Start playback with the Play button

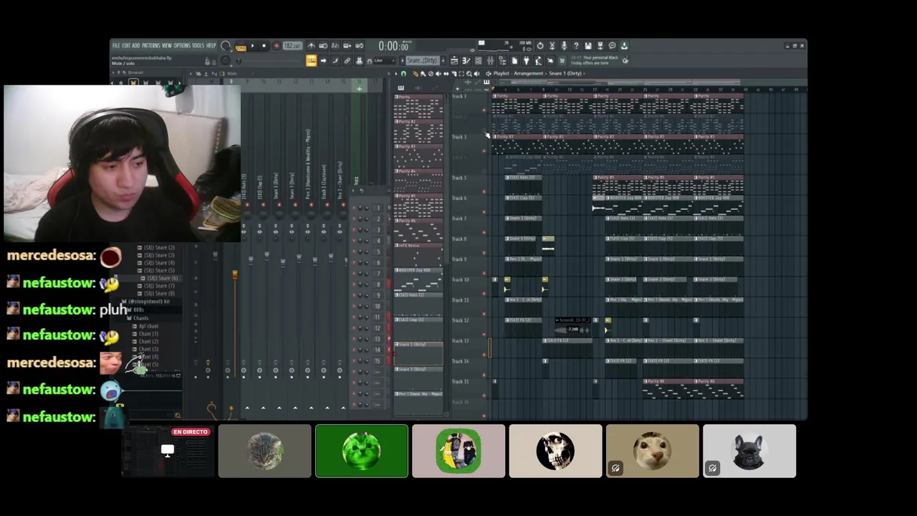253,46
